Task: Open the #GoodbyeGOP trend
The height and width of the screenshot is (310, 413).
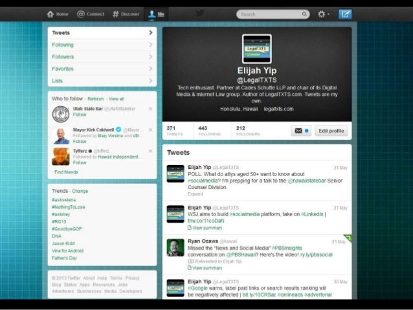Action: 67,229
